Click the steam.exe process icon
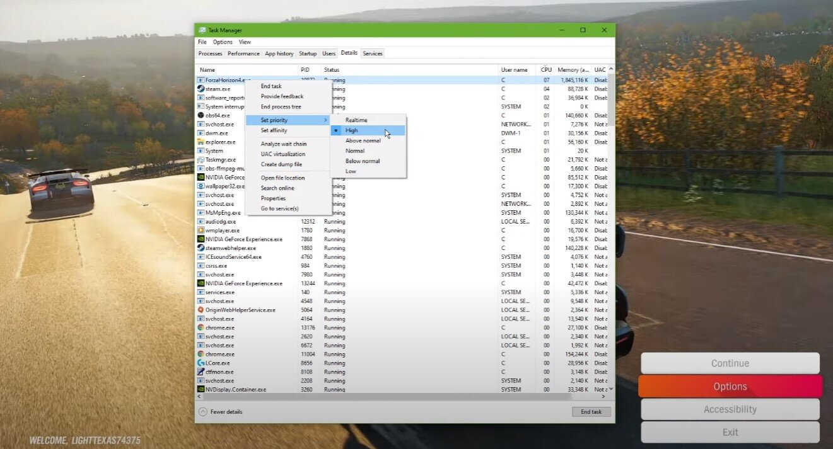This screenshot has width=833, height=449. coord(201,89)
